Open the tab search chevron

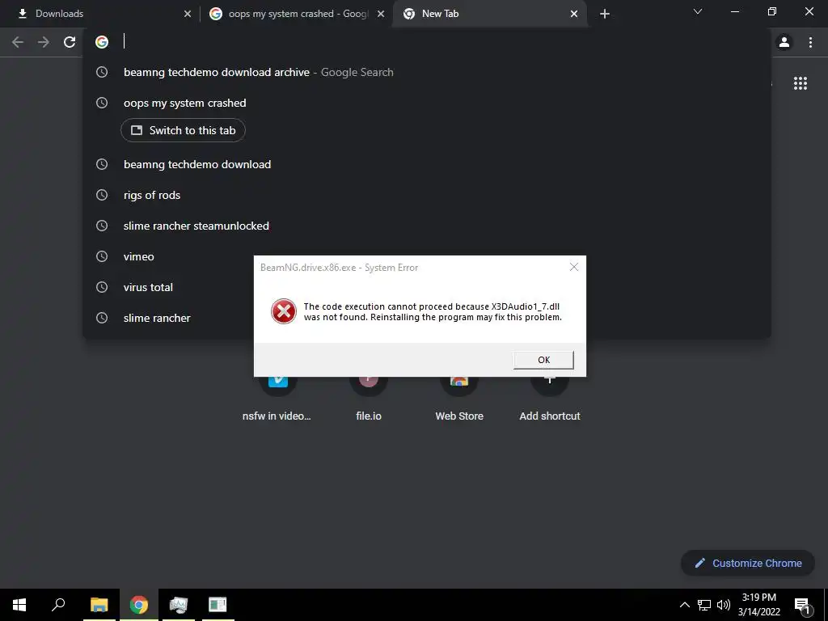[698, 11]
